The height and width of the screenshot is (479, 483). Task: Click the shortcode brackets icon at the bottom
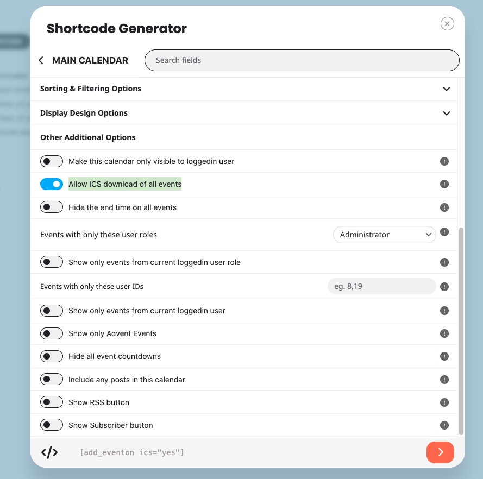pyautogui.click(x=49, y=452)
